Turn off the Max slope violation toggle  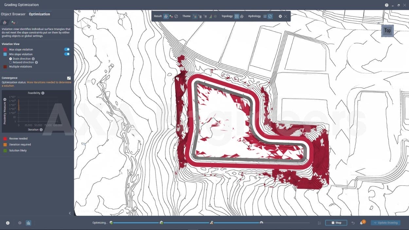(66, 49)
